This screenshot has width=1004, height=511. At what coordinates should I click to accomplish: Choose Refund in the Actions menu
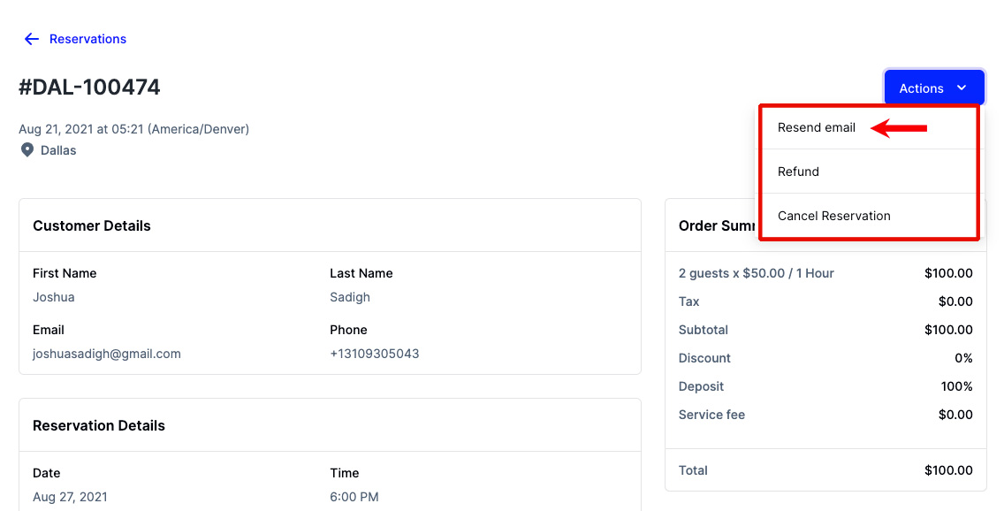pyautogui.click(x=798, y=172)
